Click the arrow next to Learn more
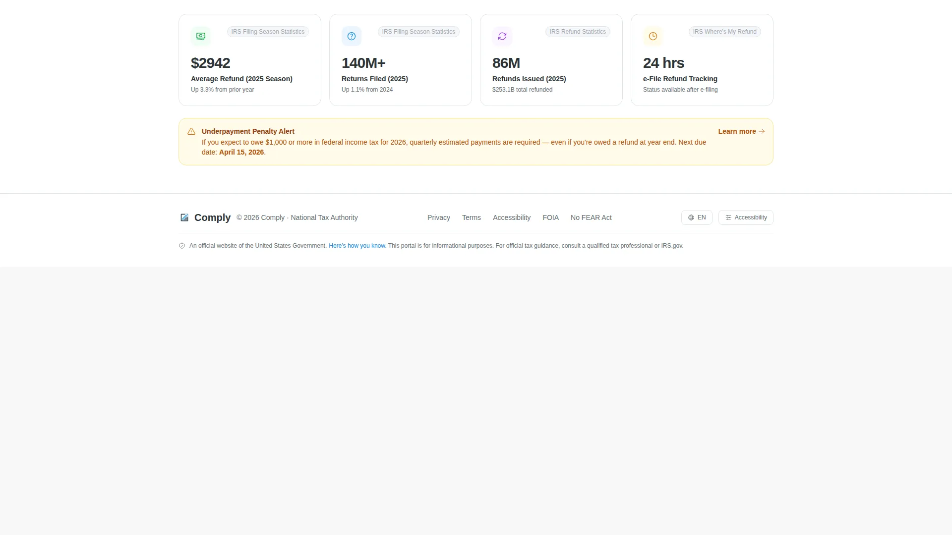952x535 pixels. (762, 131)
